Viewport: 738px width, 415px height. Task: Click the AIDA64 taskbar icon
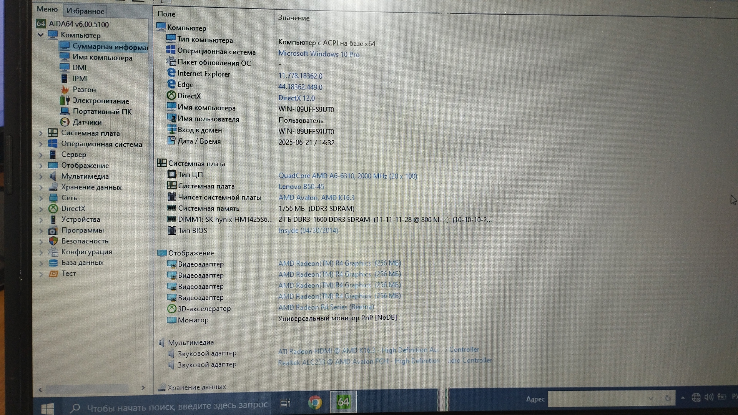coord(343,402)
